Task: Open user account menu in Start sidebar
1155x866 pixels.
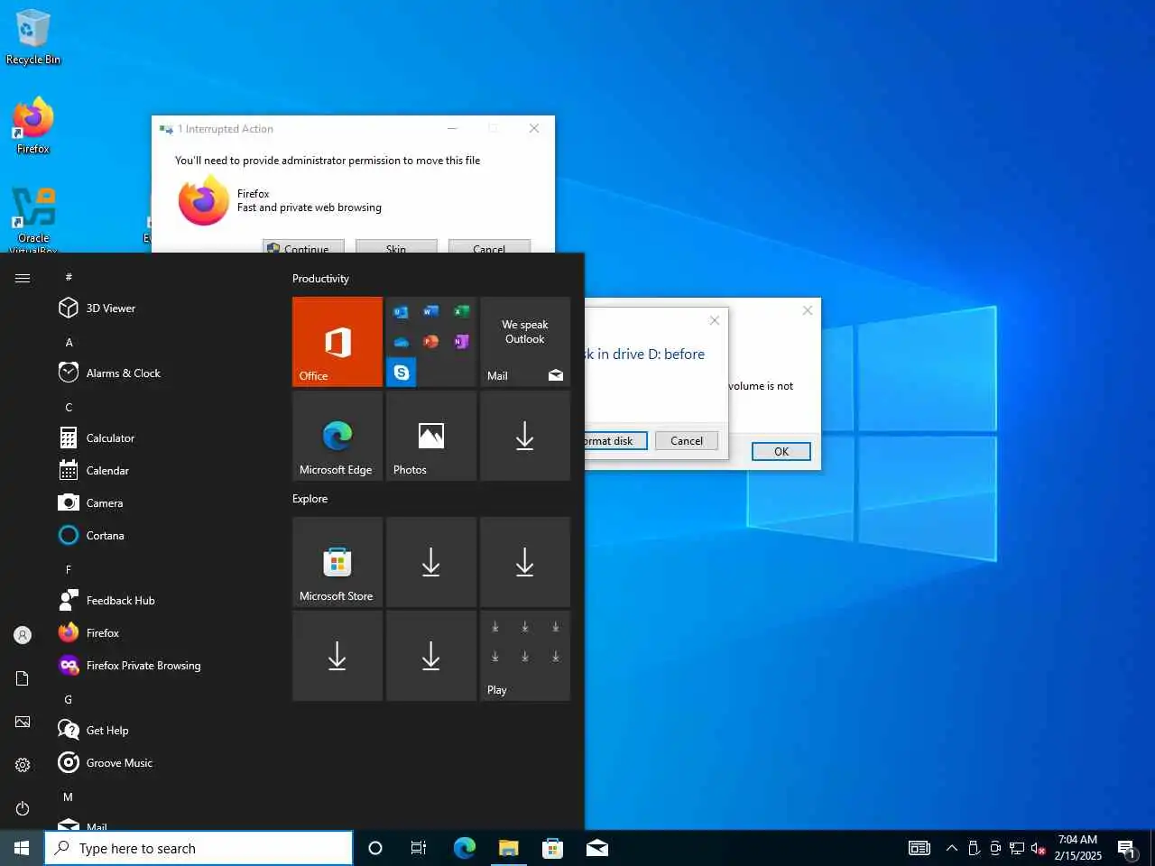Action: 23,635
